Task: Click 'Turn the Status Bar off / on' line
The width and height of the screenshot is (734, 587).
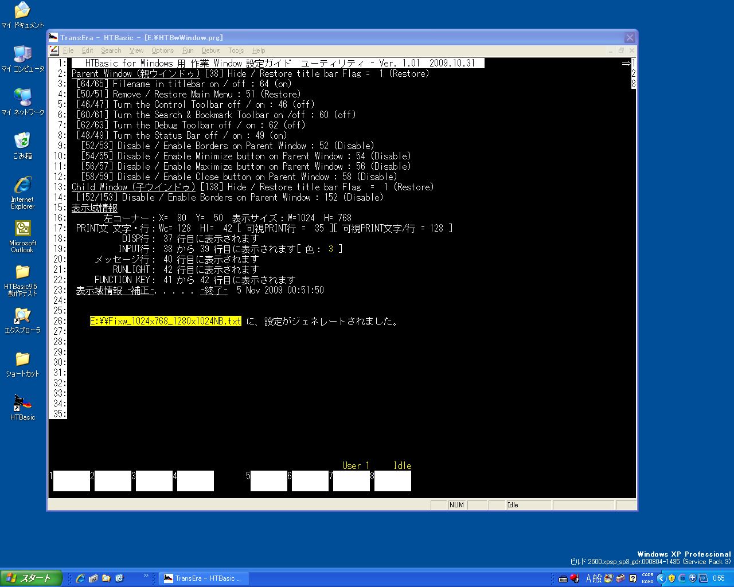Action: click(x=181, y=135)
